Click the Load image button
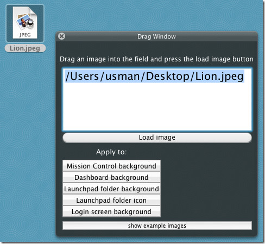Screen dimensions: 265x244 (x=157, y=137)
